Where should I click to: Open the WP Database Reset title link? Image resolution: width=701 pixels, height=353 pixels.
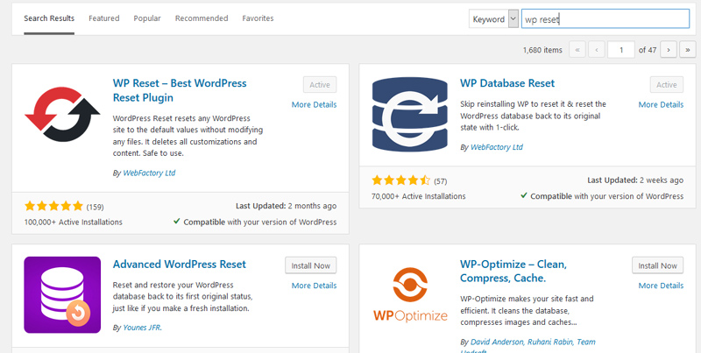tap(507, 83)
